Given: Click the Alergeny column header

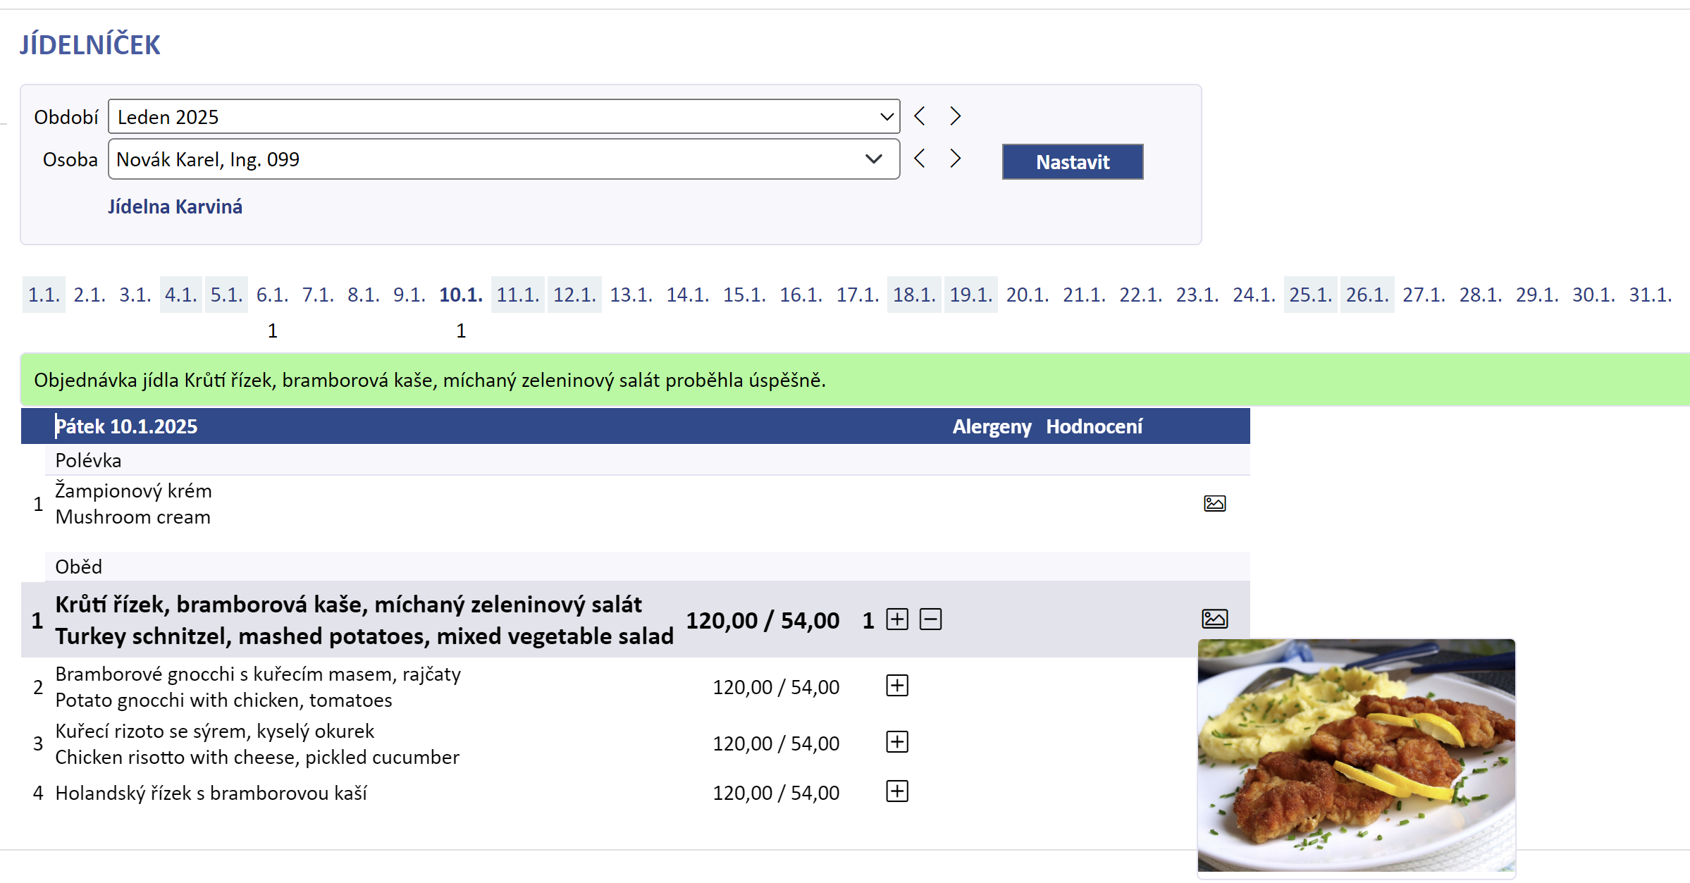Looking at the screenshot, I should point(992,426).
